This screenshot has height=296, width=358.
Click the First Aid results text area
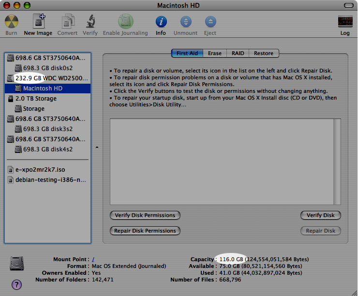(222, 162)
